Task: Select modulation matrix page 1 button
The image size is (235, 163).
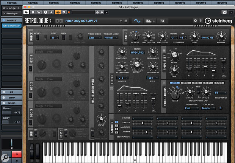Action: point(116,122)
